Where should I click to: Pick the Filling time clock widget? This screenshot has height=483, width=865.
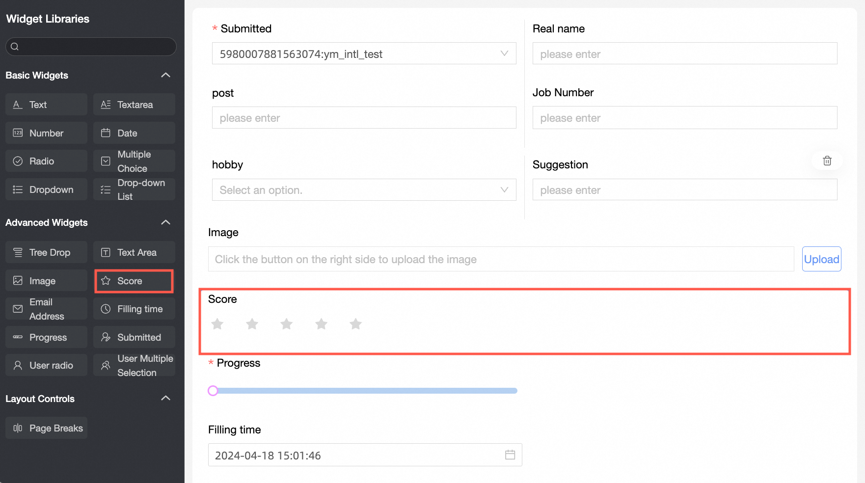coord(134,309)
